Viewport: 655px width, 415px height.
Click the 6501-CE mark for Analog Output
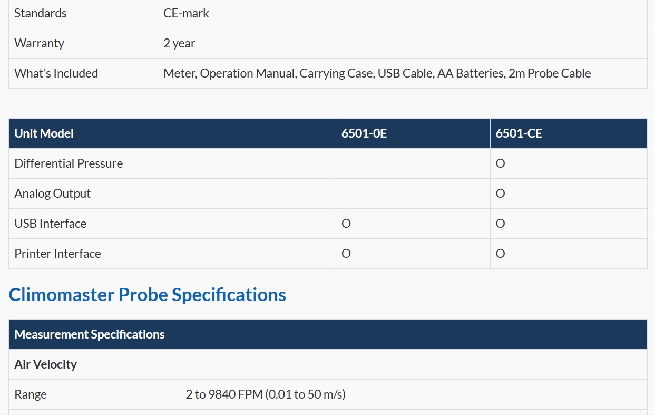click(x=500, y=194)
